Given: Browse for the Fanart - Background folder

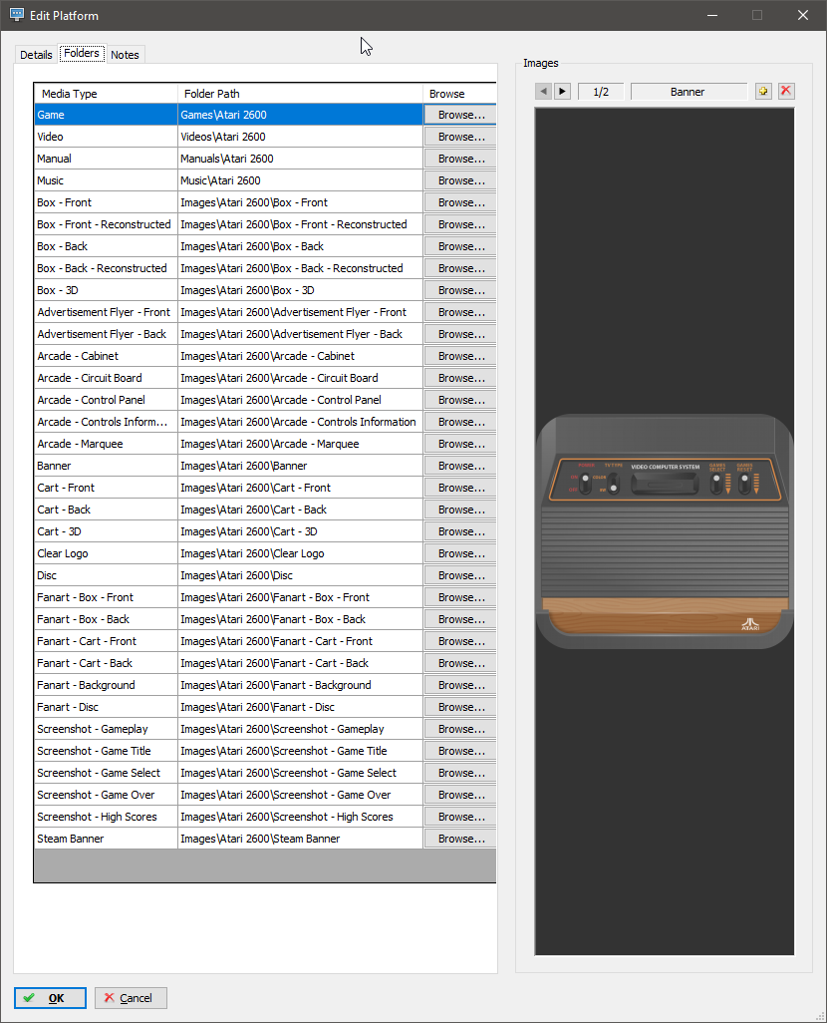Looking at the screenshot, I should [459, 685].
